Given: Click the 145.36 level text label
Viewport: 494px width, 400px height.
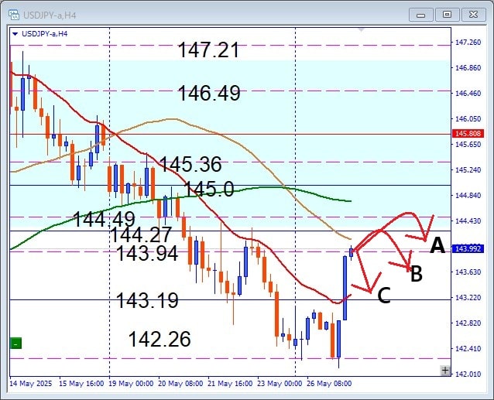Looking at the screenshot, I should [190, 164].
